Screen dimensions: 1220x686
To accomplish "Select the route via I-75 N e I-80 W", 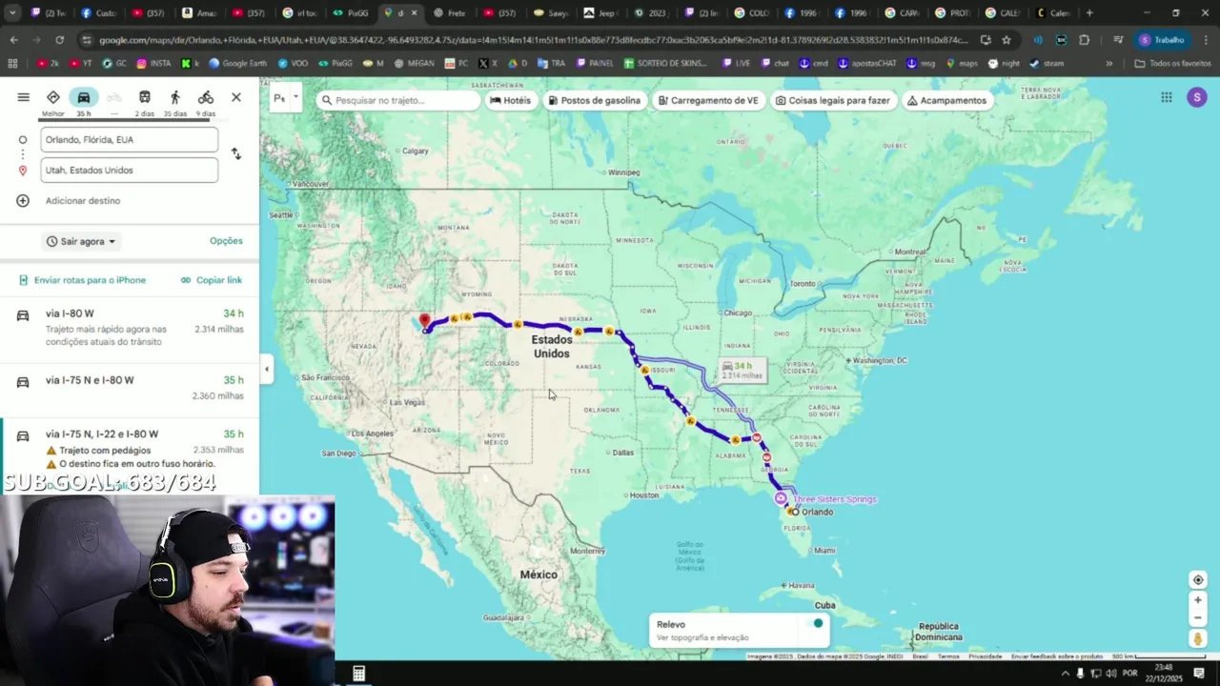I will pos(130,387).
